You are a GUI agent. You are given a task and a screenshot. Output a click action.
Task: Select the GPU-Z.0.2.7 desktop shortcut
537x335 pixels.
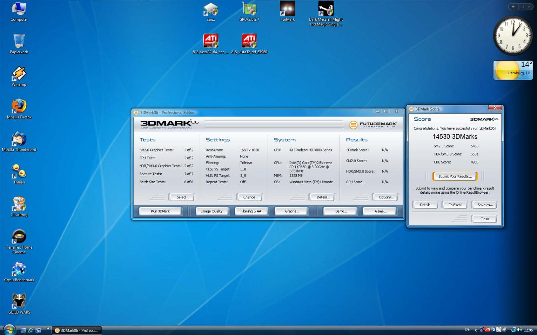[249, 12]
